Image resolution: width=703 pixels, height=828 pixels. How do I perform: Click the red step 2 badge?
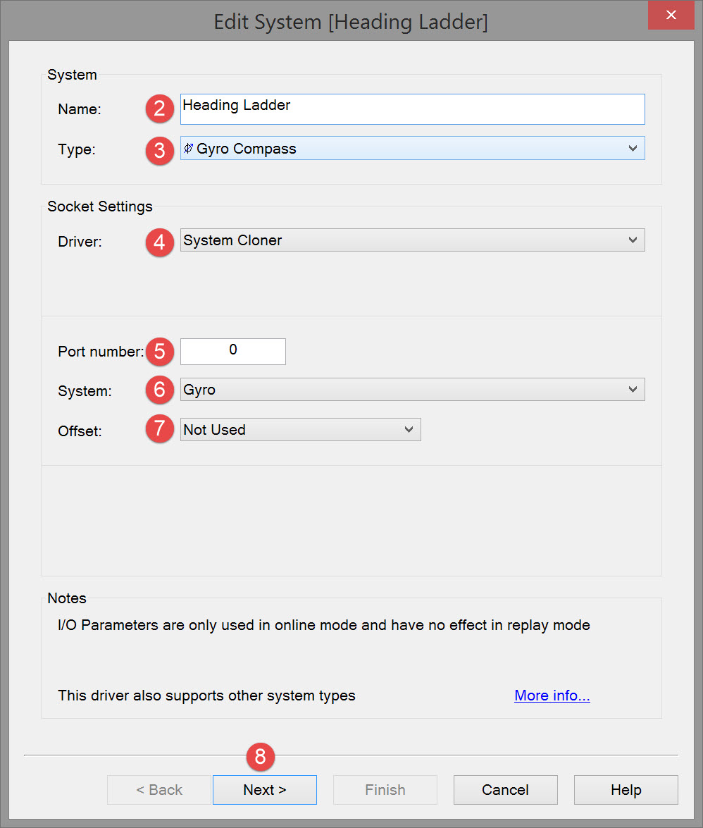point(160,109)
